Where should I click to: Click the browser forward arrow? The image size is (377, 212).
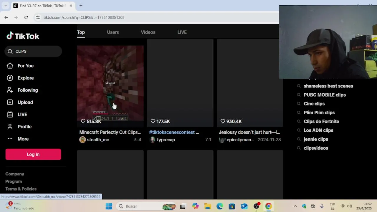[x=16, y=17]
